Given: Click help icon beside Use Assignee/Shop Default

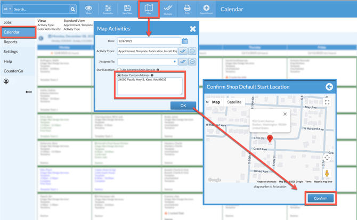Looking at the screenshot, I should click(x=158, y=70).
